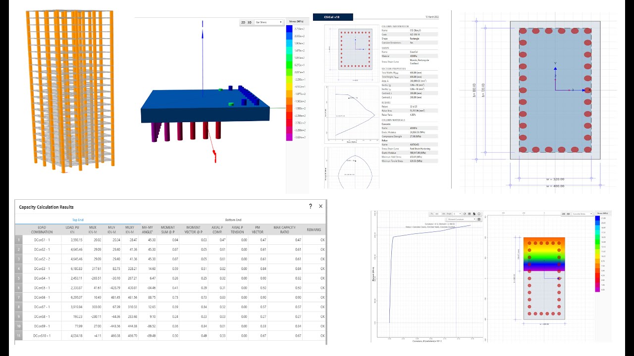Screen dimensions: 634x356
Task: Click the refresh icon in moment-curvature toolbar
Action: tap(465, 214)
